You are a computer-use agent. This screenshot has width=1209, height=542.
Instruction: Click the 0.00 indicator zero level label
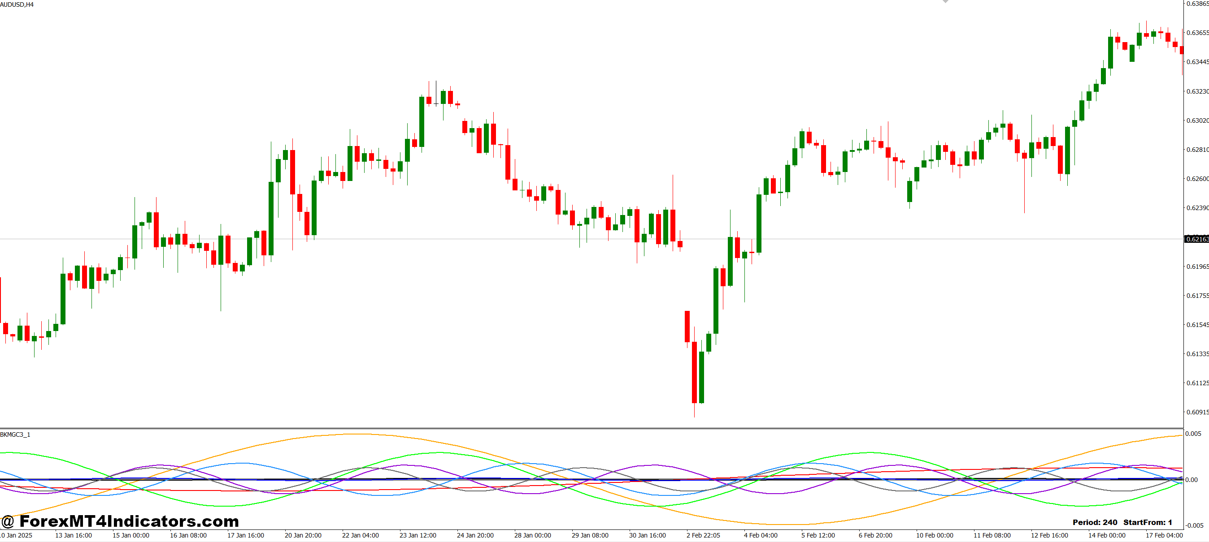click(1191, 480)
